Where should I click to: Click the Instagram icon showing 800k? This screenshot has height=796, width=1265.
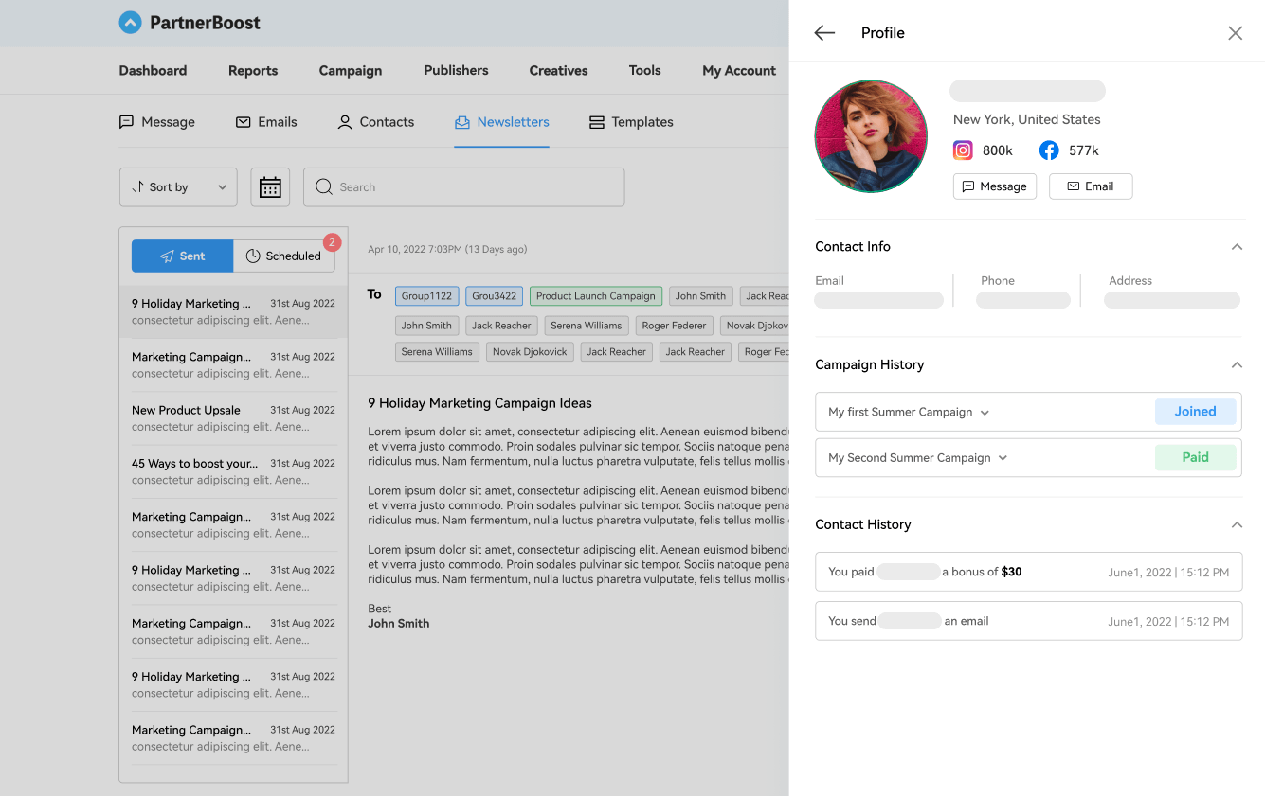click(963, 150)
